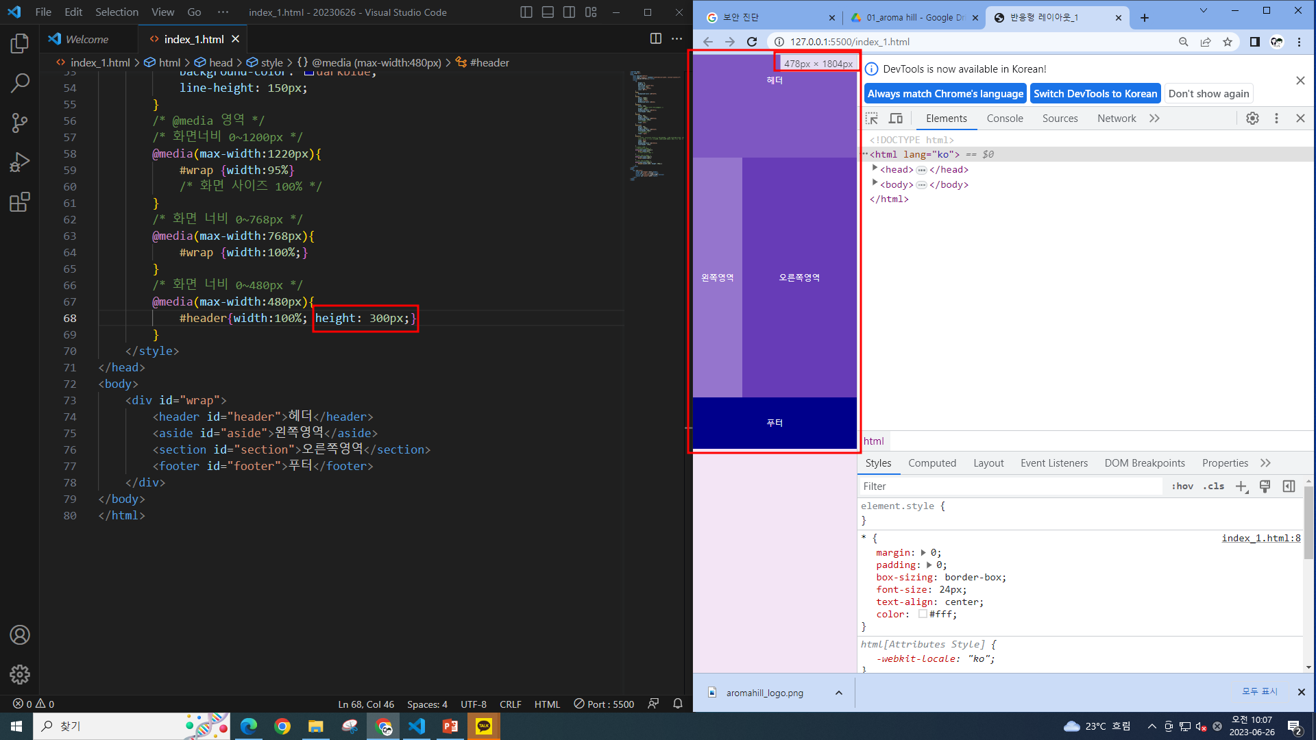
Task: Open the Explorer view in activity bar
Action: (x=20, y=44)
